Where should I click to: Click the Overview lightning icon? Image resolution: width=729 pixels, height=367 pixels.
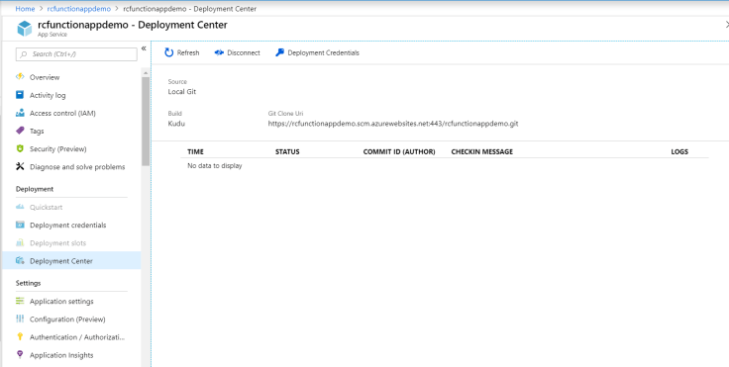[x=20, y=76]
